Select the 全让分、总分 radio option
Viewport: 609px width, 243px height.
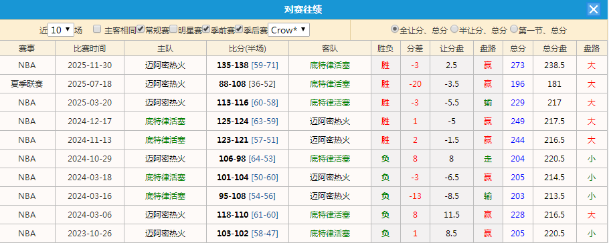pos(395,29)
